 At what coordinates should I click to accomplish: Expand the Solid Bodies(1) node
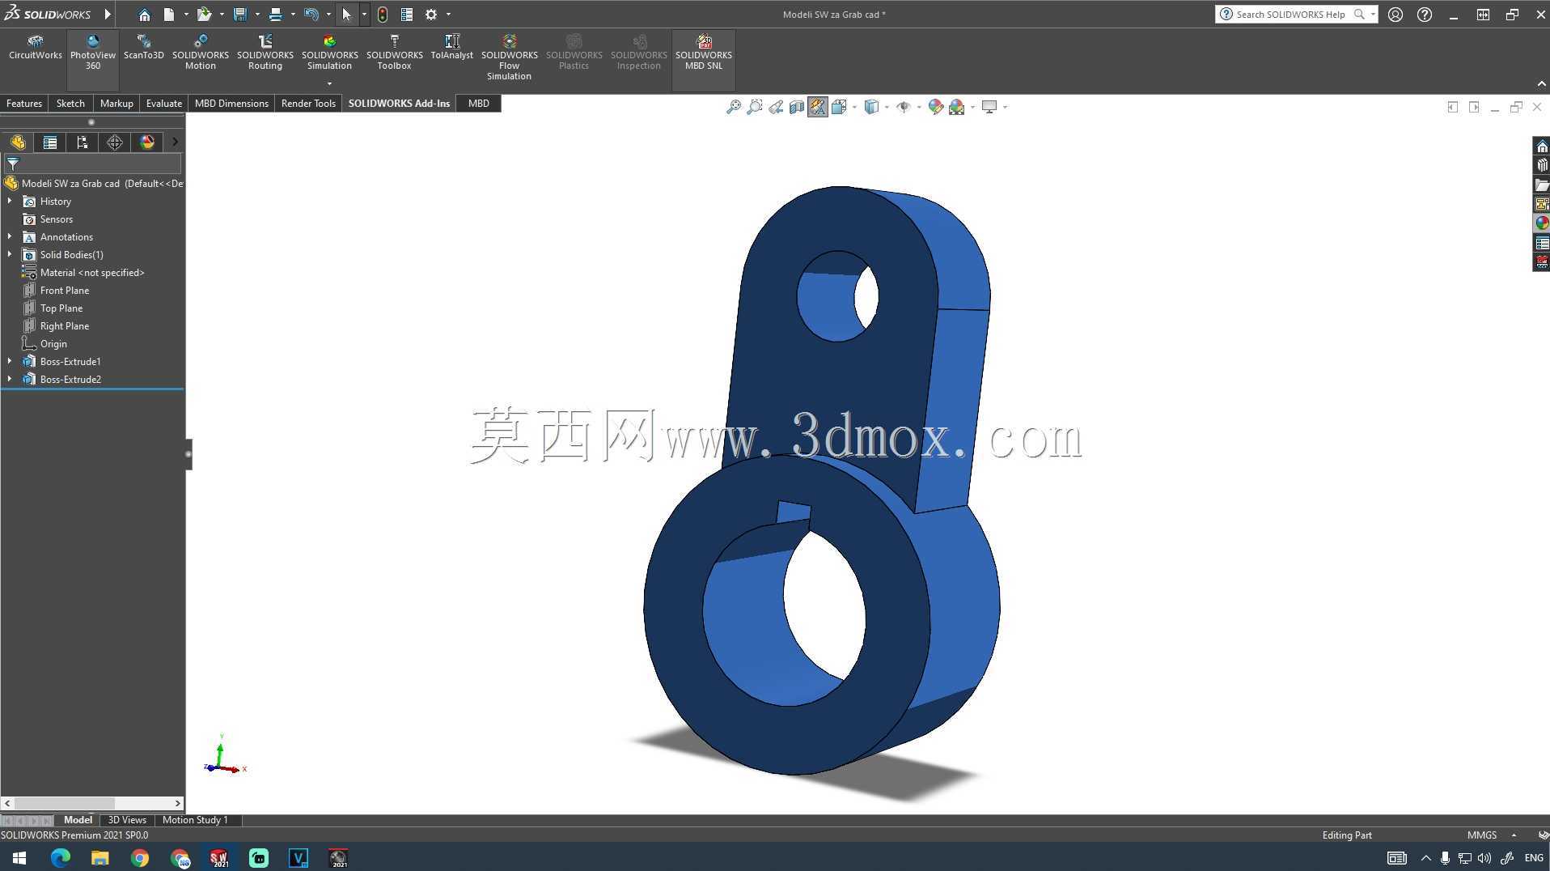point(10,254)
